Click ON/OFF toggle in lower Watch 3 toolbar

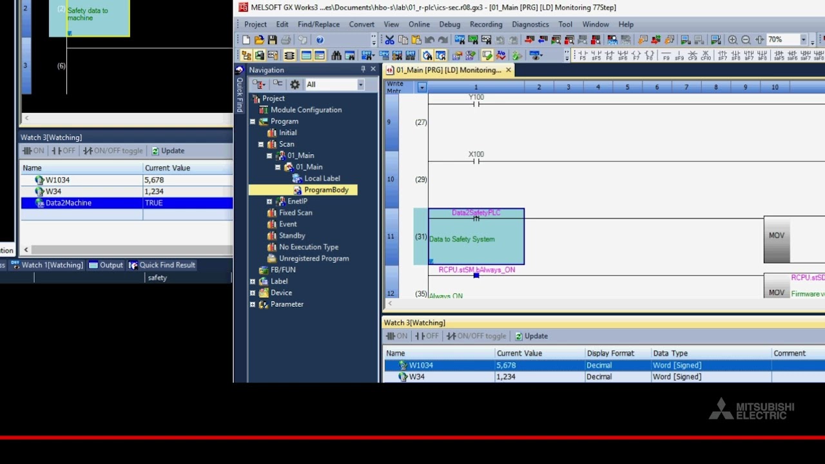tap(476, 336)
